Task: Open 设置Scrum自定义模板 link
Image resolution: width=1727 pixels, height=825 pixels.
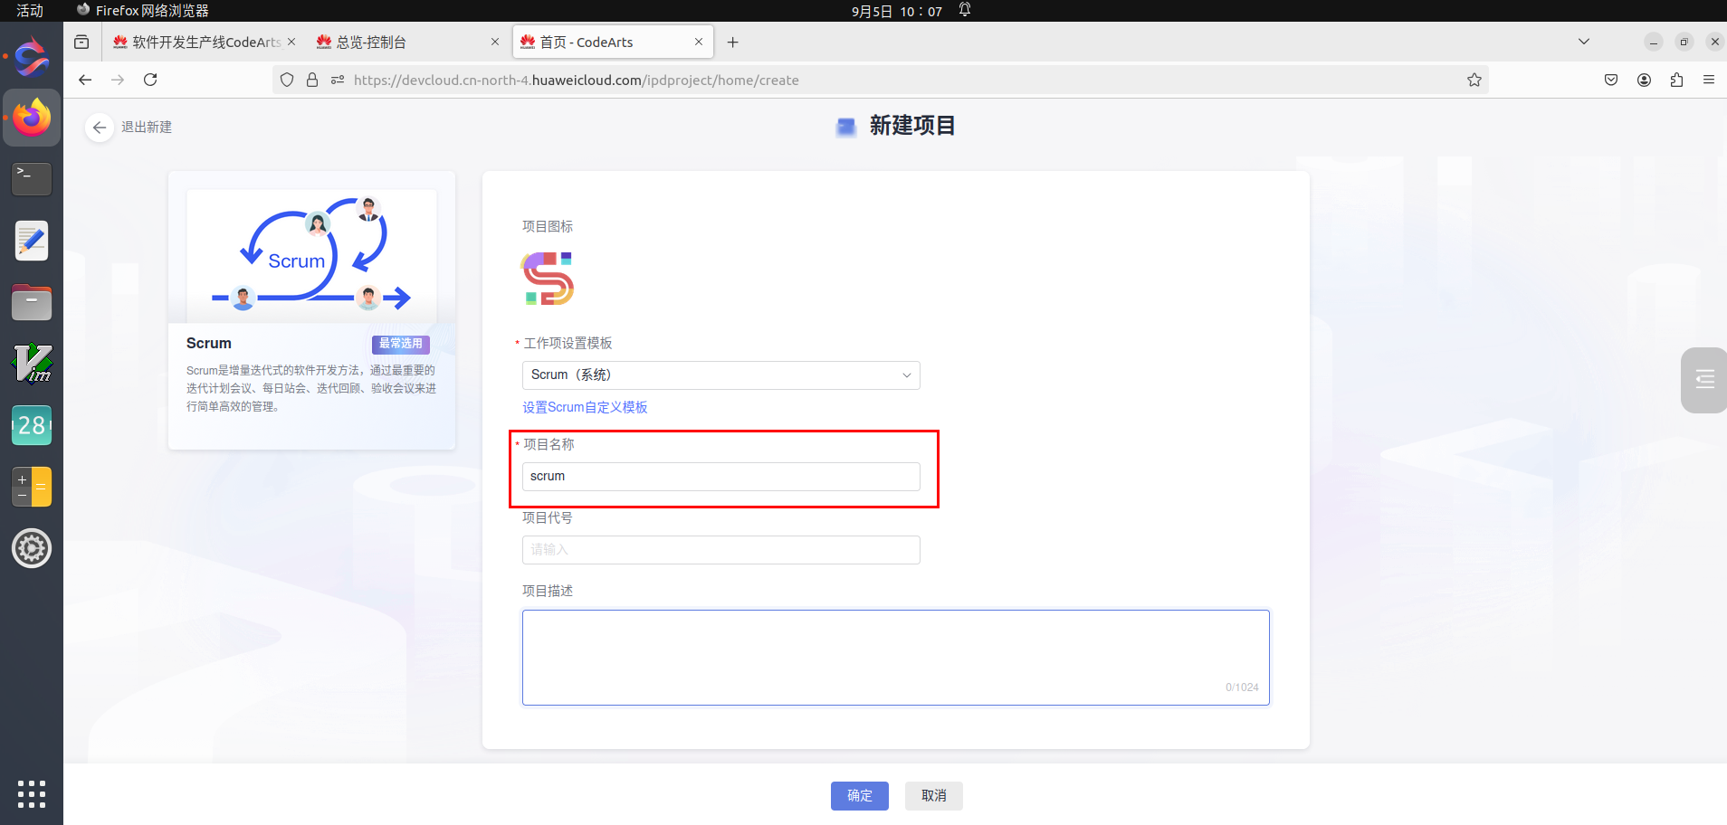Action: tap(585, 408)
